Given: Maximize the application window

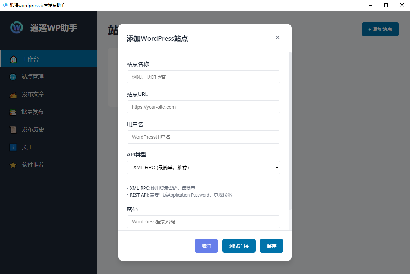Looking at the screenshot, I should 386,5.
